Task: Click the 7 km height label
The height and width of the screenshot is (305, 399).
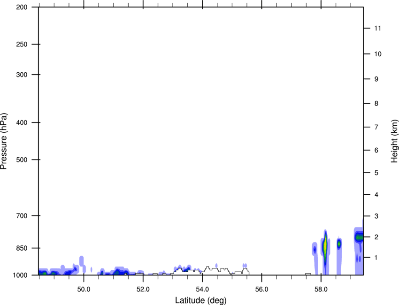Action: [x=376, y=127]
